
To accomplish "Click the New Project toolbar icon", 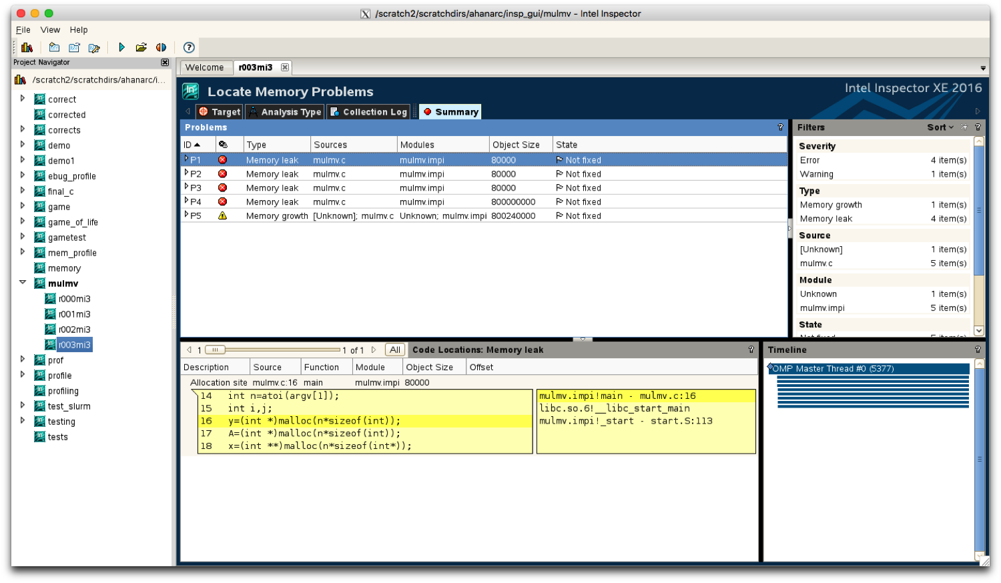I will pyautogui.click(x=53, y=47).
